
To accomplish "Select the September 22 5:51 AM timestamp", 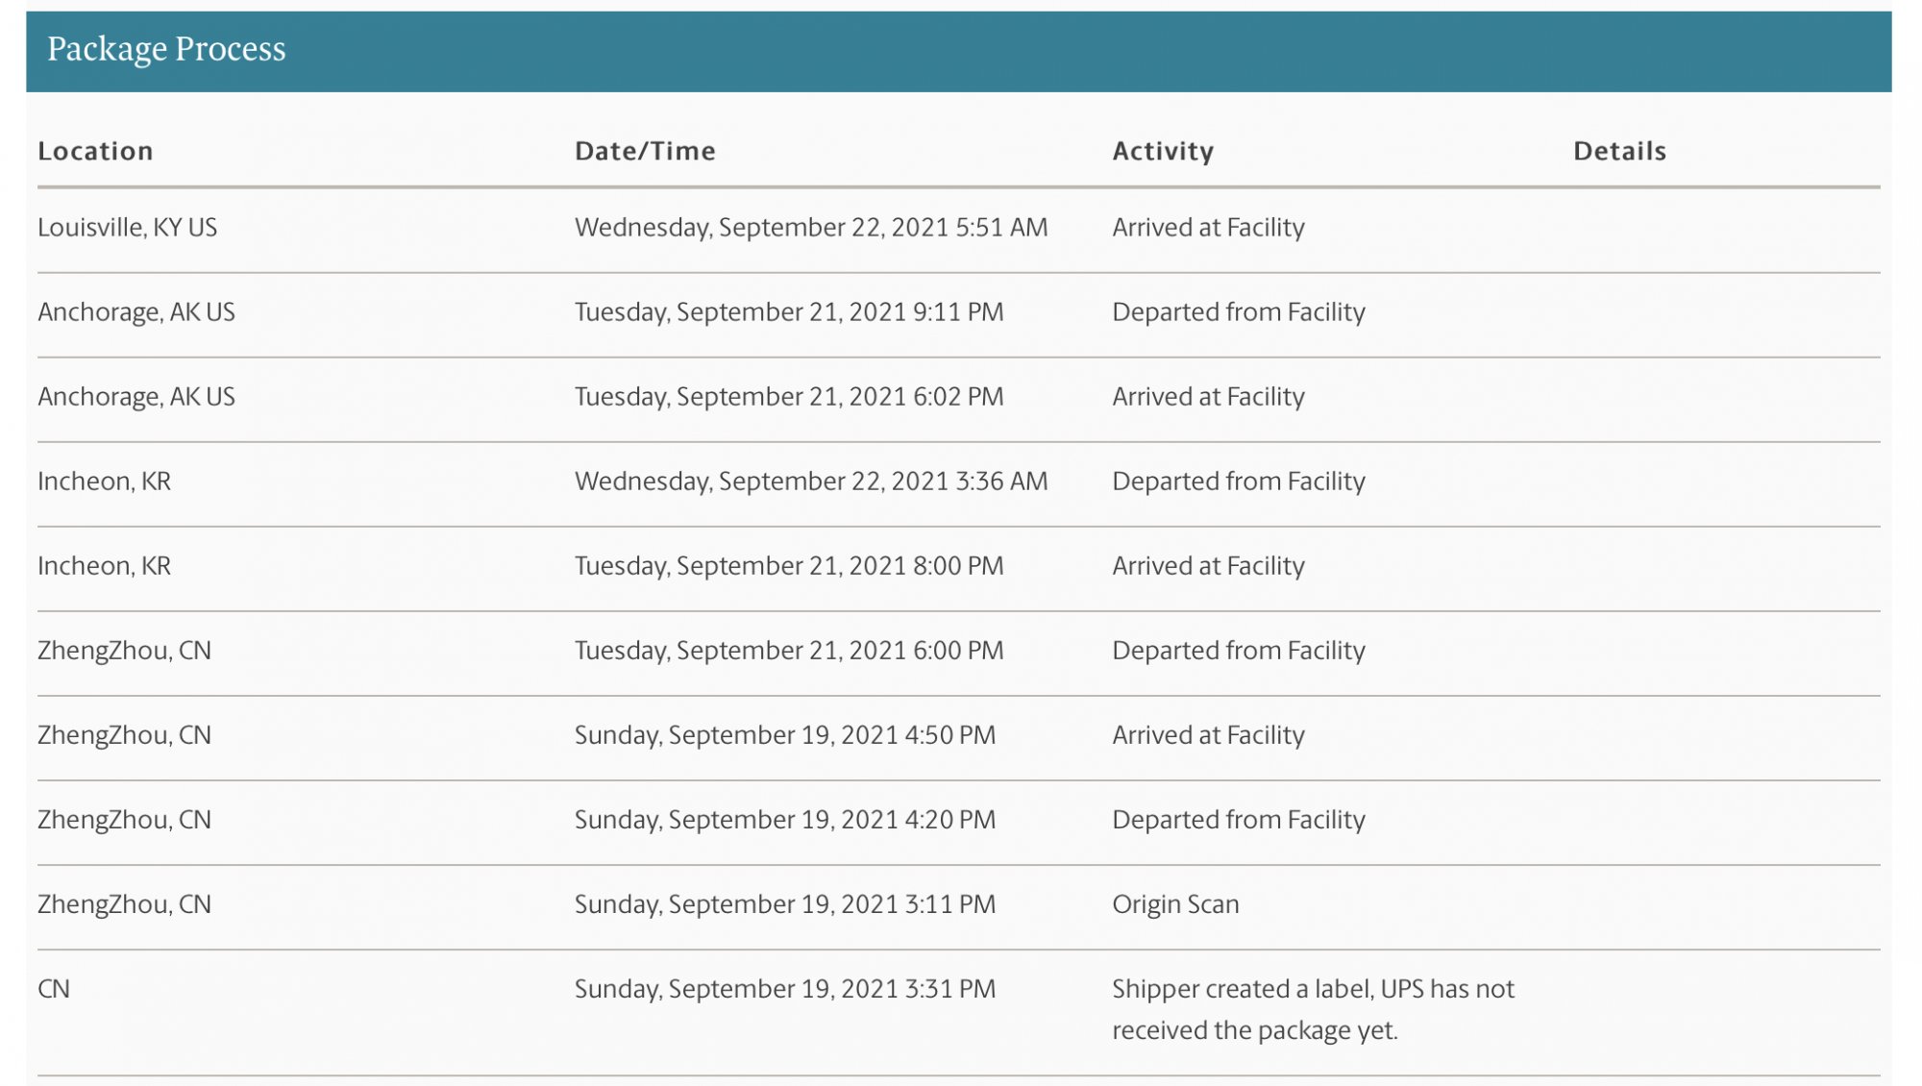I will point(810,228).
